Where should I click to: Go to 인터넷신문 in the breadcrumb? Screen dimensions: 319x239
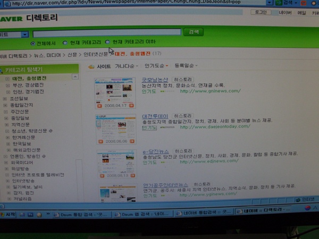(96, 54)
